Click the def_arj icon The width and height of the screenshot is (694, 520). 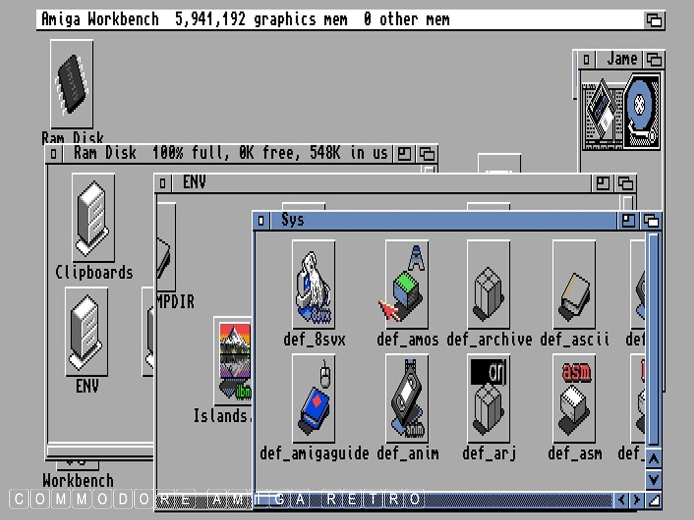(489, 399)
